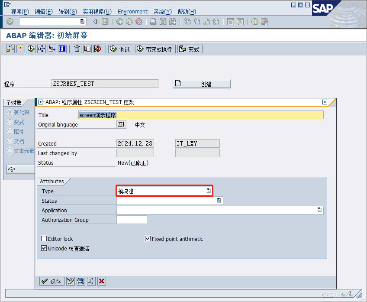Click the Delete trash can icon
Viewport: 367px width, 302px height.
pos(77,49)
